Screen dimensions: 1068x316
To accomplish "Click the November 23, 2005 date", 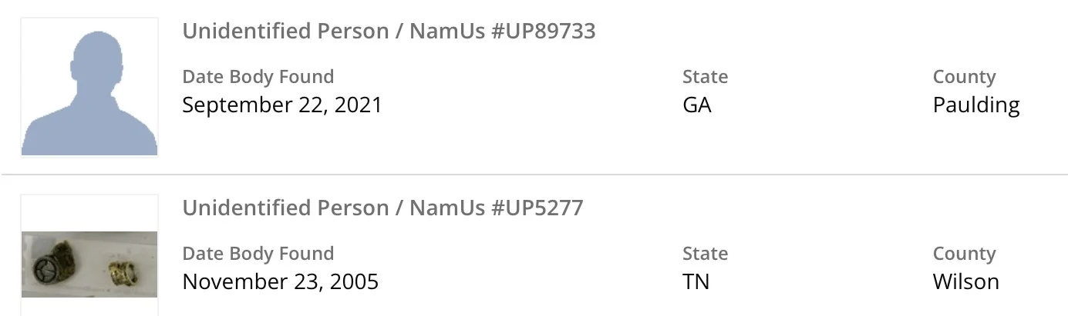I will click(280, 281).
